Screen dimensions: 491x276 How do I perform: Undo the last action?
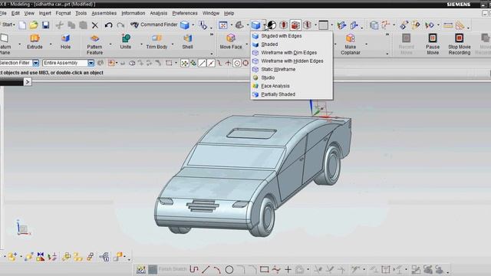(x=108, y=25)
